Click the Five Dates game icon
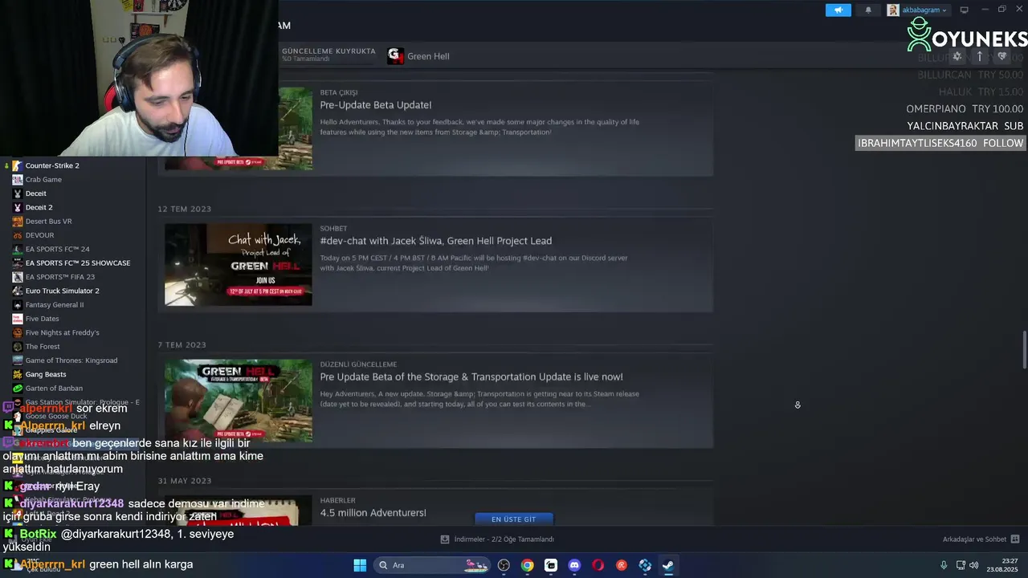Image resolution: width=1028 pixels, height=578 pixels. point(17,319)
